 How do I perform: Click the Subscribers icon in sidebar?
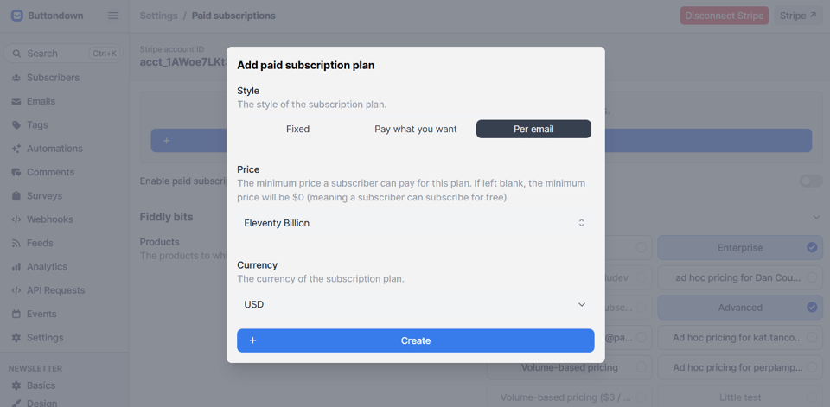[x=16, y=78]
